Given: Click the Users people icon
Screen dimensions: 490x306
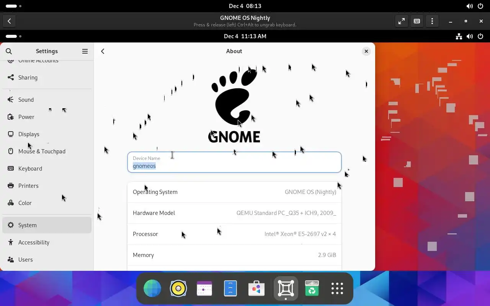Looking at the screenshot, I should point(11,259).
